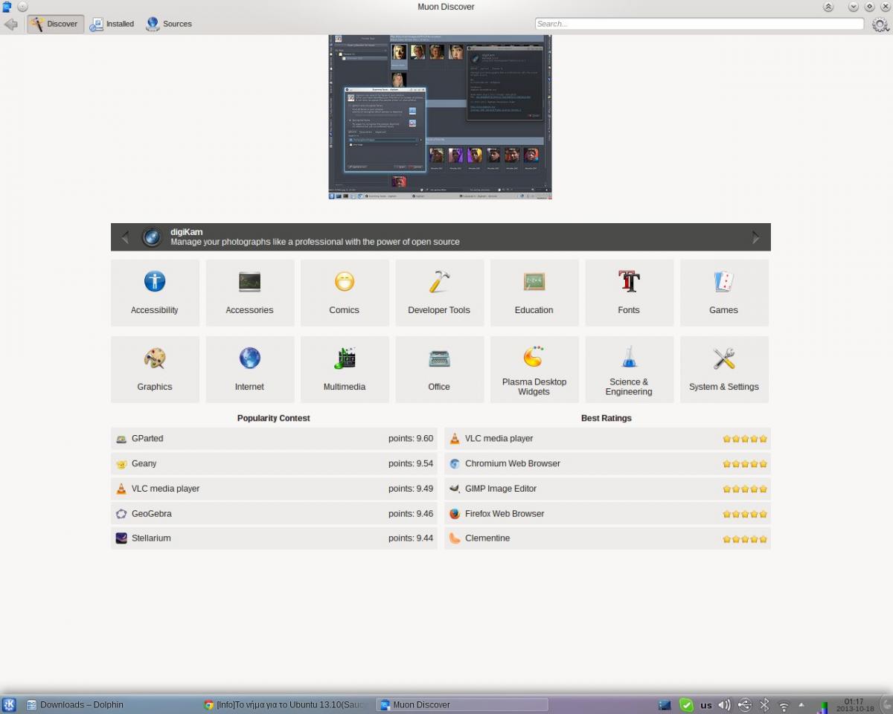The width and height of the screenshot is (893, 714).
Task: Open Chromium Web Browser in Best Ratings
Action: coord(607,463)
